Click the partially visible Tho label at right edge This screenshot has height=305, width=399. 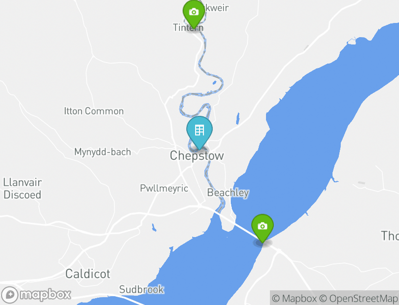point(390,236)
